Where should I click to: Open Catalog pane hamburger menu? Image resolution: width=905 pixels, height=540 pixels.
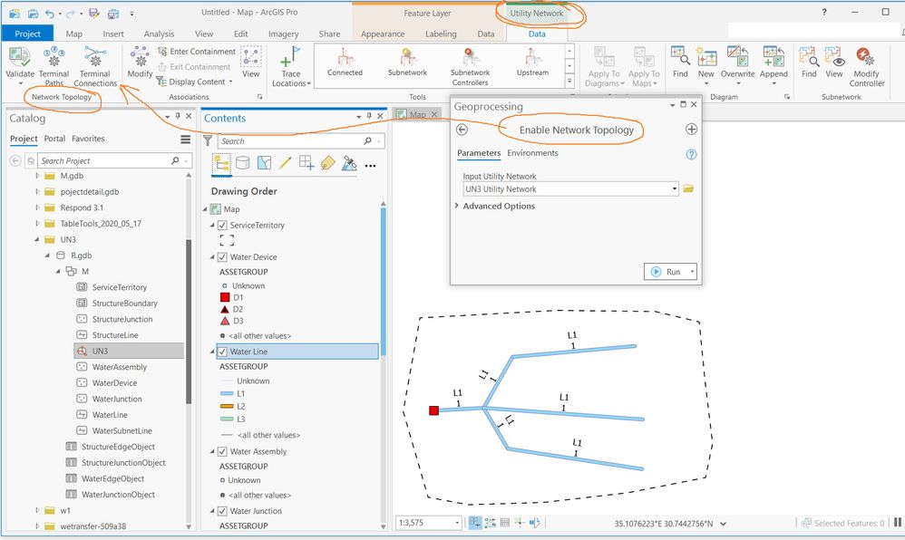[x=185, y=139]
